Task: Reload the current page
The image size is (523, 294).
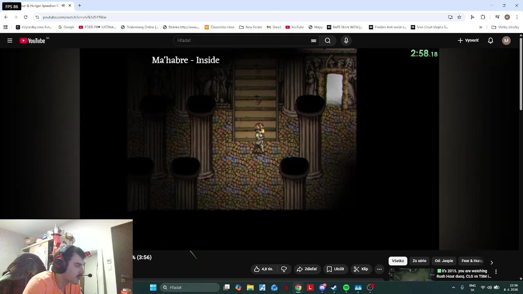Action: (25, 17)
